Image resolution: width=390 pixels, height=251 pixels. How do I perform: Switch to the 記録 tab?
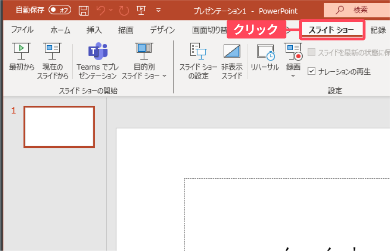click(378, 30)
